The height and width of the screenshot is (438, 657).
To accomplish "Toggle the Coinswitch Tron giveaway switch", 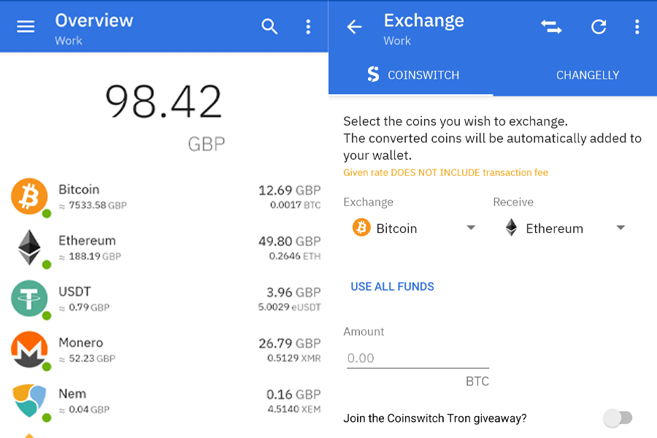I will 618,418.
